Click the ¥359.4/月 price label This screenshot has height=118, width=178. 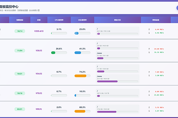[x=39, y=31]
